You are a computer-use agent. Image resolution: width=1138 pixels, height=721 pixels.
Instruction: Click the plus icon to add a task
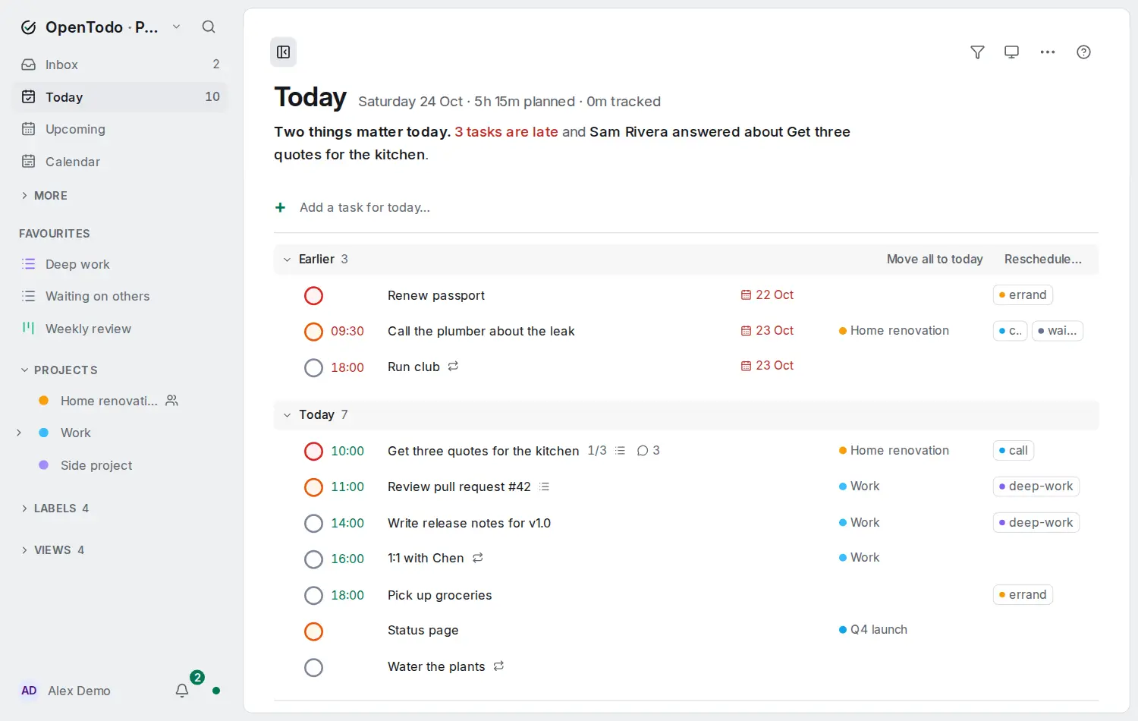pyautogui.click(x=281, y=207)
